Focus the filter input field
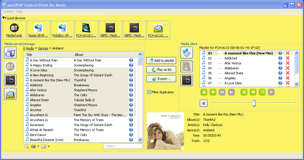 point(123,146)
